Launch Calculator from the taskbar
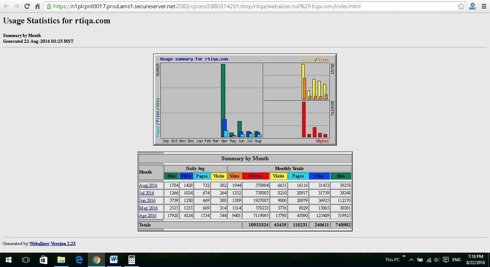This screenshot has width=490, height=267. point(131,260)
